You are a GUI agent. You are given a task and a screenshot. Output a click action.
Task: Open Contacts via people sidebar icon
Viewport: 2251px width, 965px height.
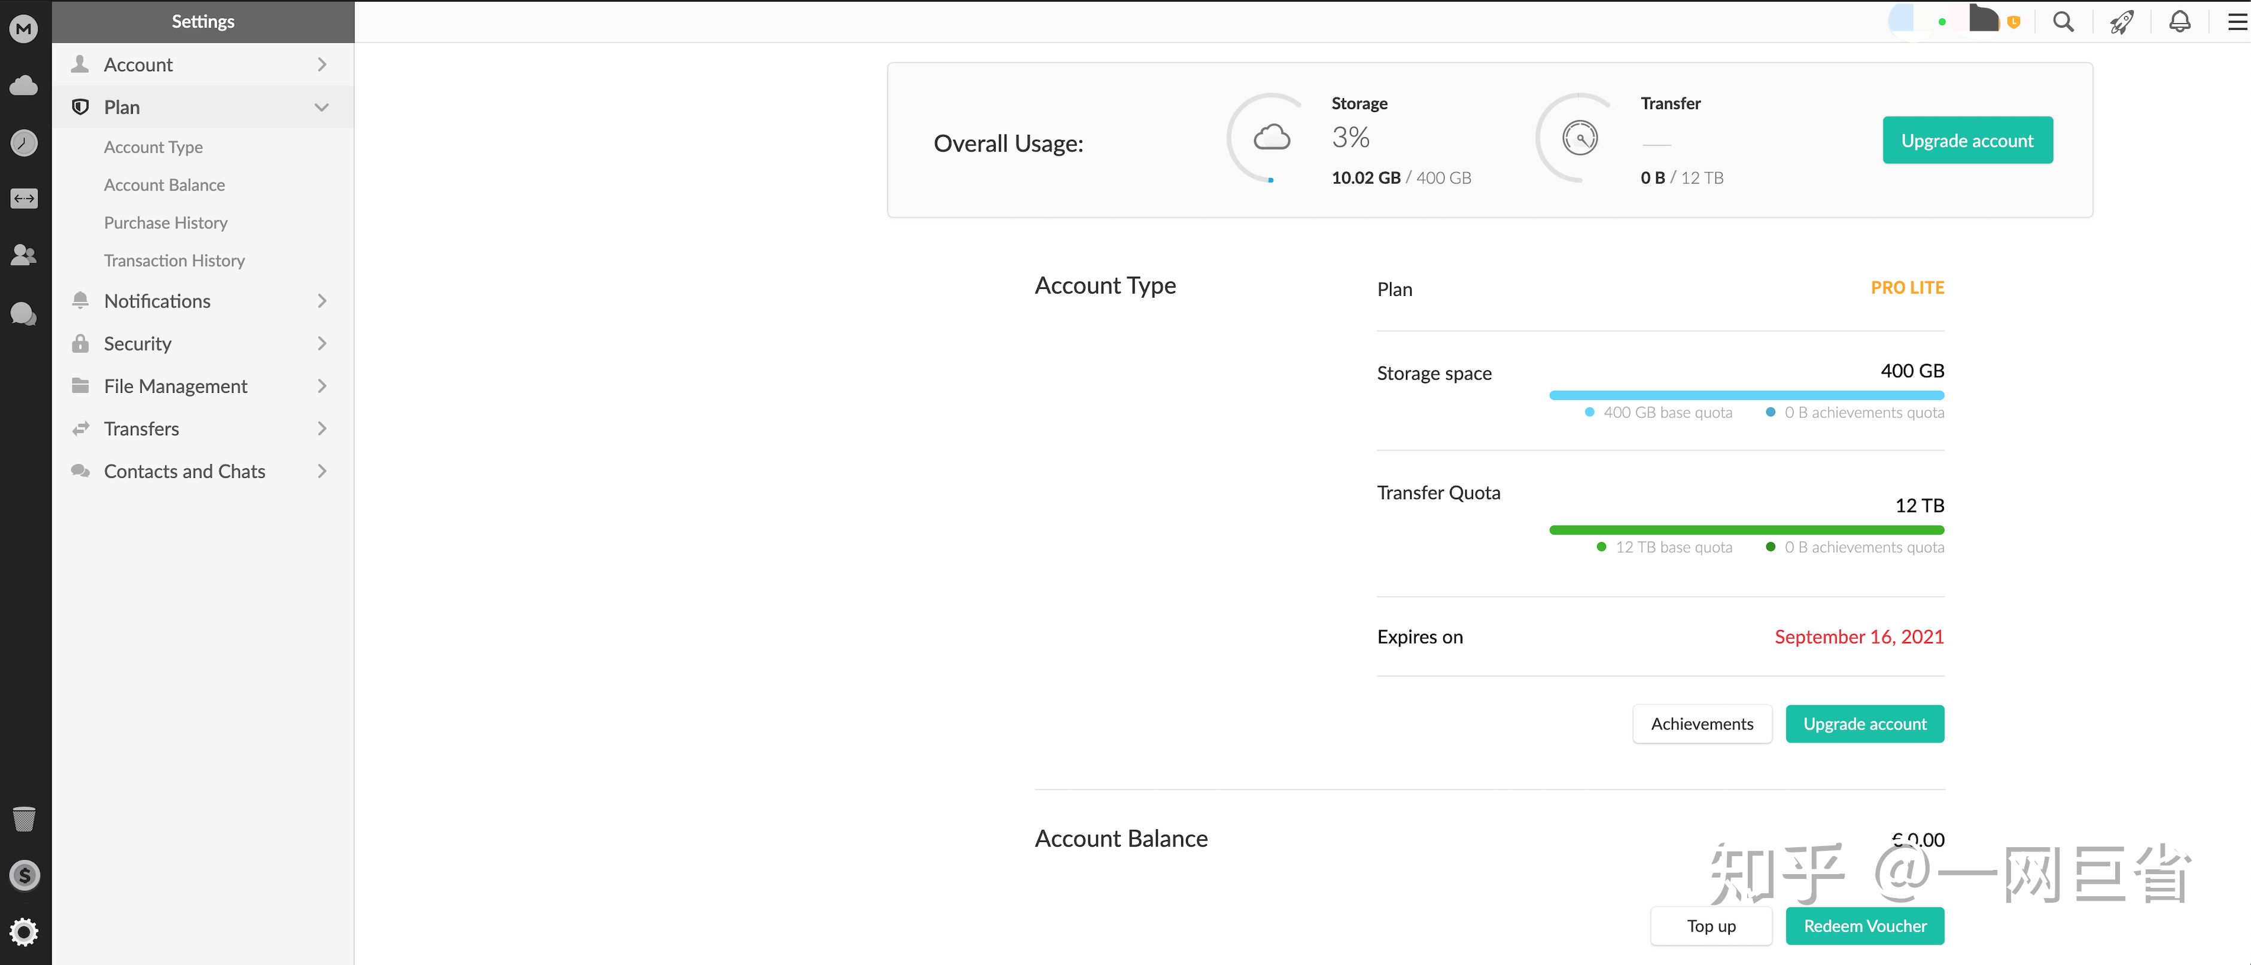[23, 255]
